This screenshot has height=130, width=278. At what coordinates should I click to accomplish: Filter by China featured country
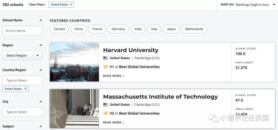pyautogui.click(x=79, y=29)
